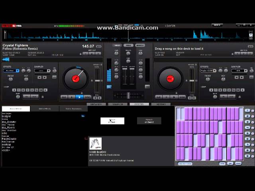Set right deck loop to 1 beat
Viewport: 255px width, 191px height.
point(216,90)
